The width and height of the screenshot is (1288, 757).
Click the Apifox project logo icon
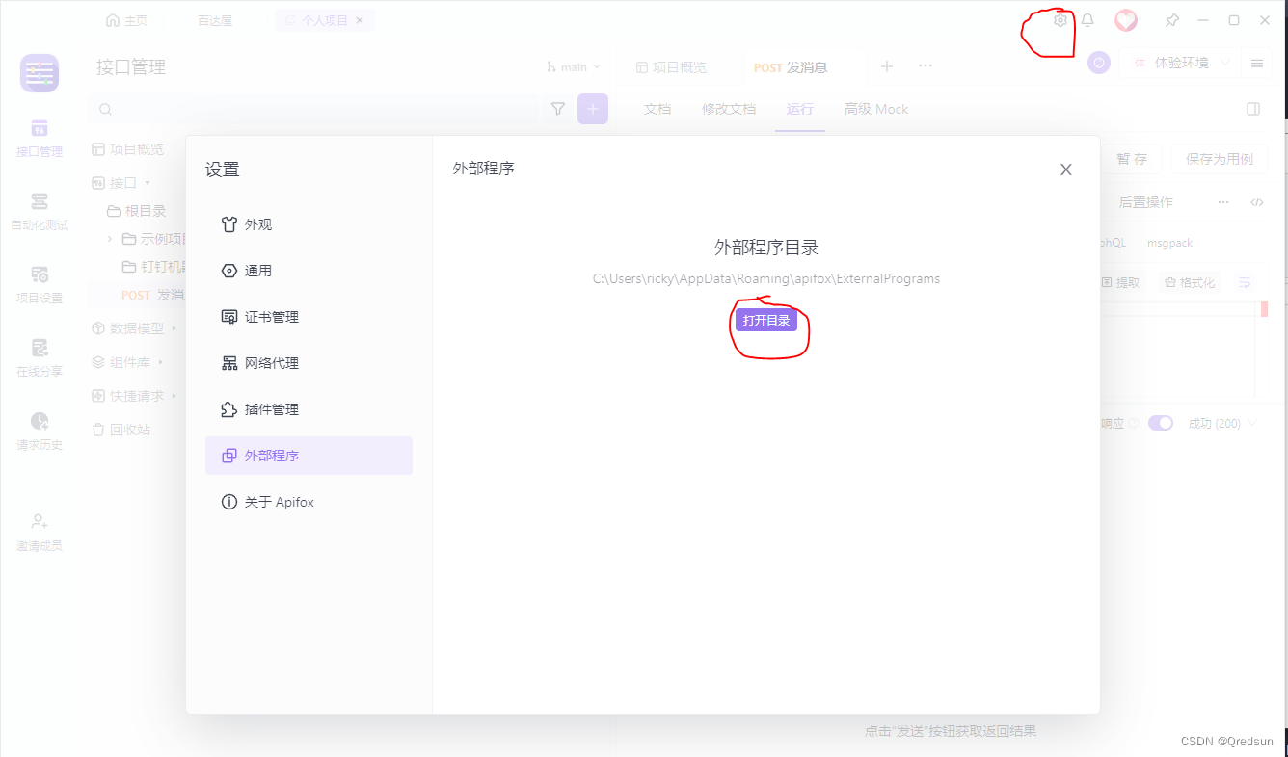click(x=40, y=73)
